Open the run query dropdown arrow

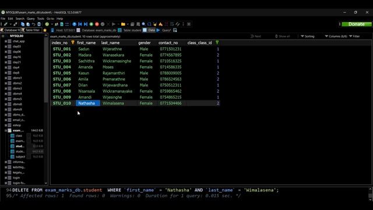[118, 24]
